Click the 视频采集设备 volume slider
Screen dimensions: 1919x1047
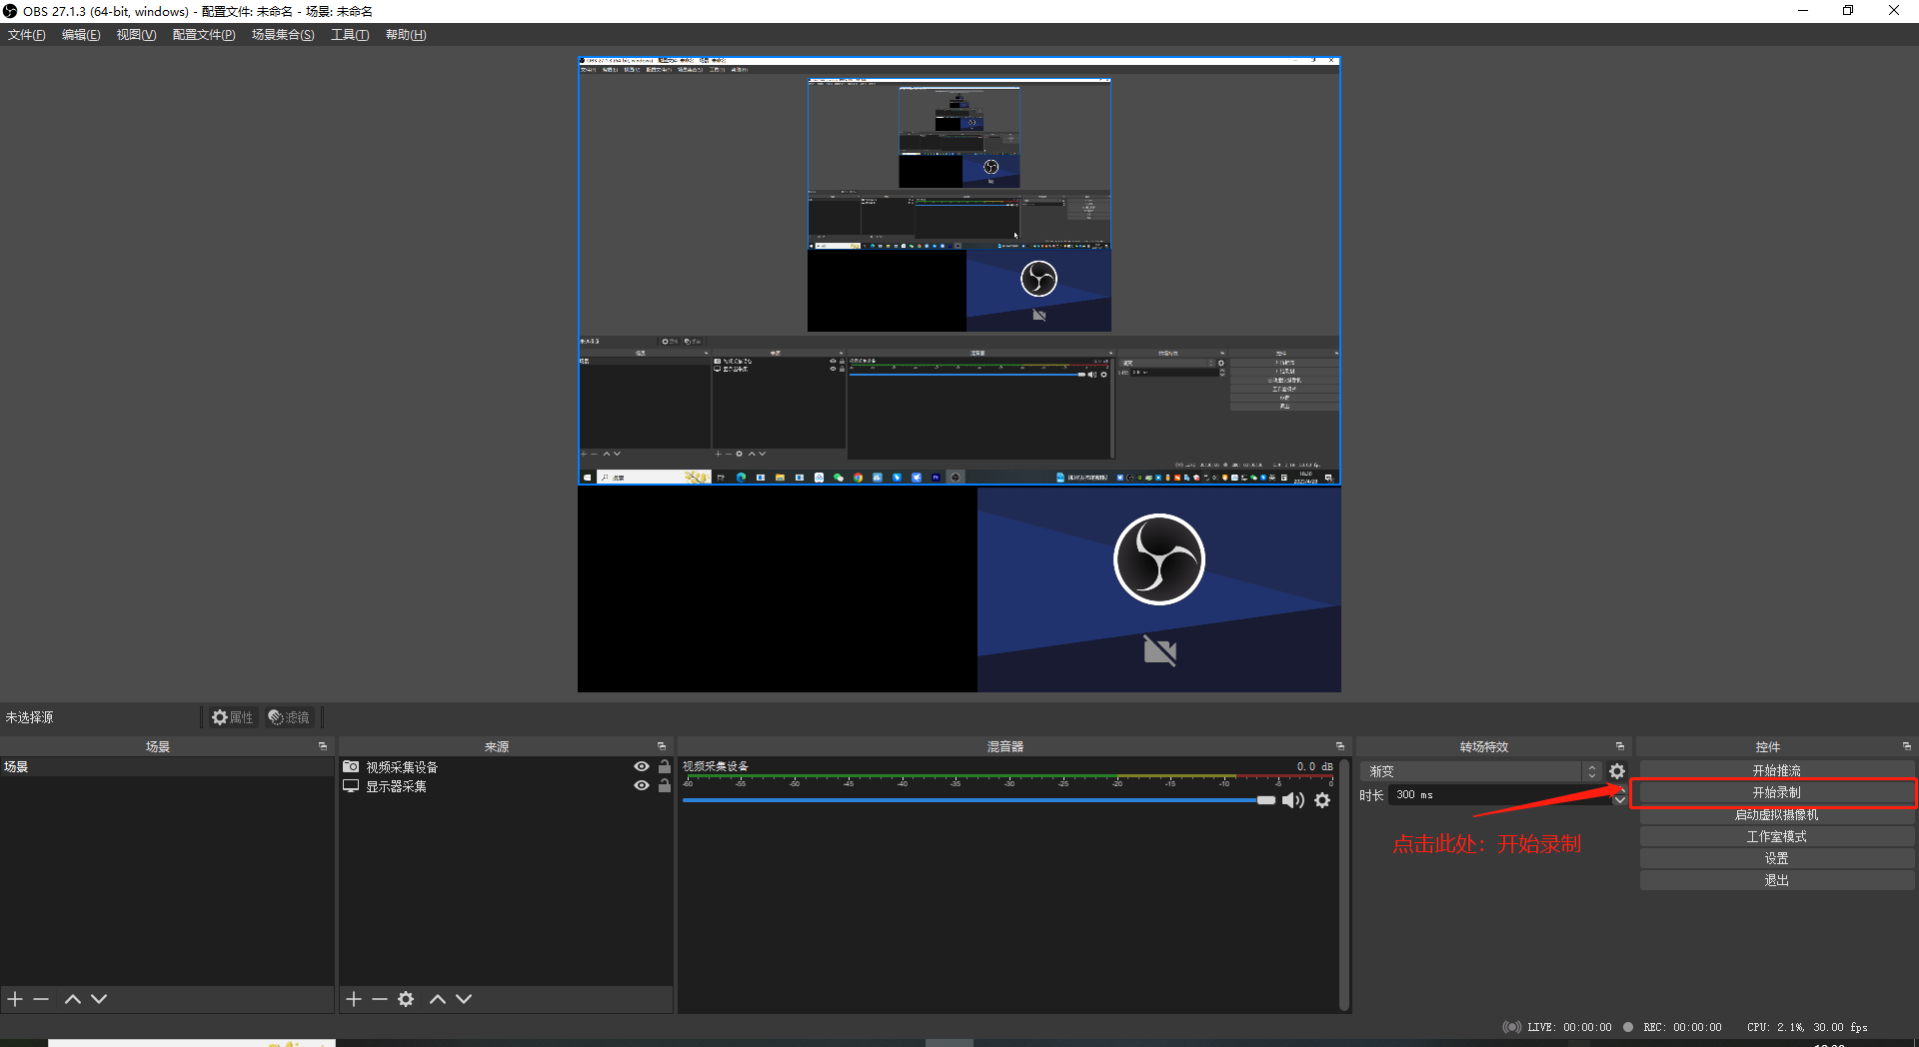(x=974, y=800)
